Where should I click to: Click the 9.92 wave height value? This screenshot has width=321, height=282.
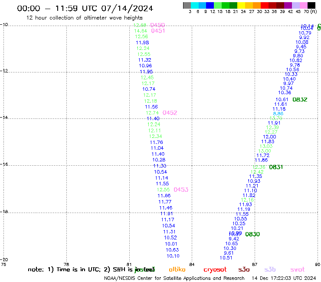click(x=305, y=38)
